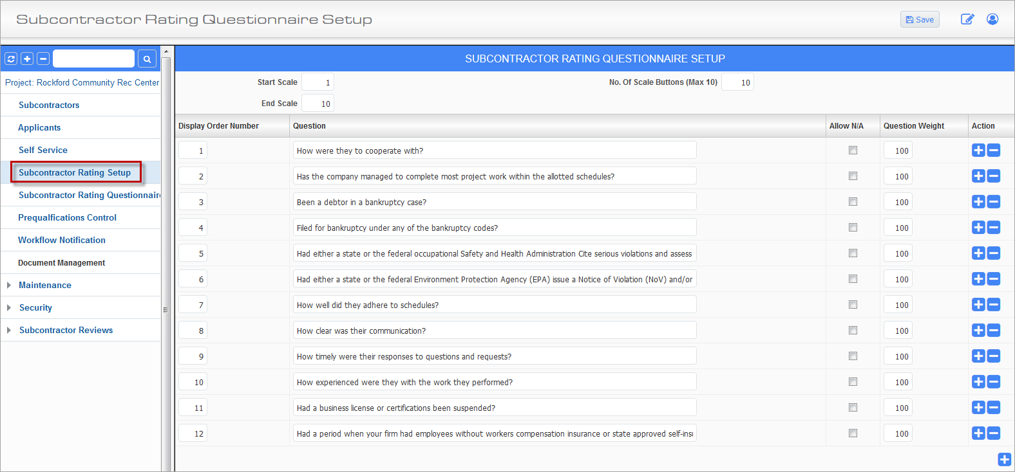The image size is (1015, 472).
Task: Click the Question Weight column header
Action: click(x=914, y=126)
